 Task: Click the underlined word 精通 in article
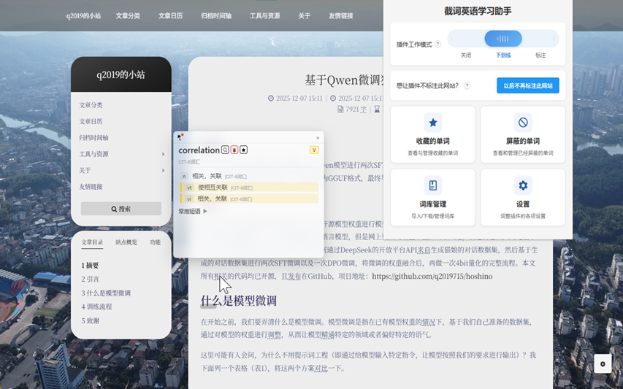[328, 334]
